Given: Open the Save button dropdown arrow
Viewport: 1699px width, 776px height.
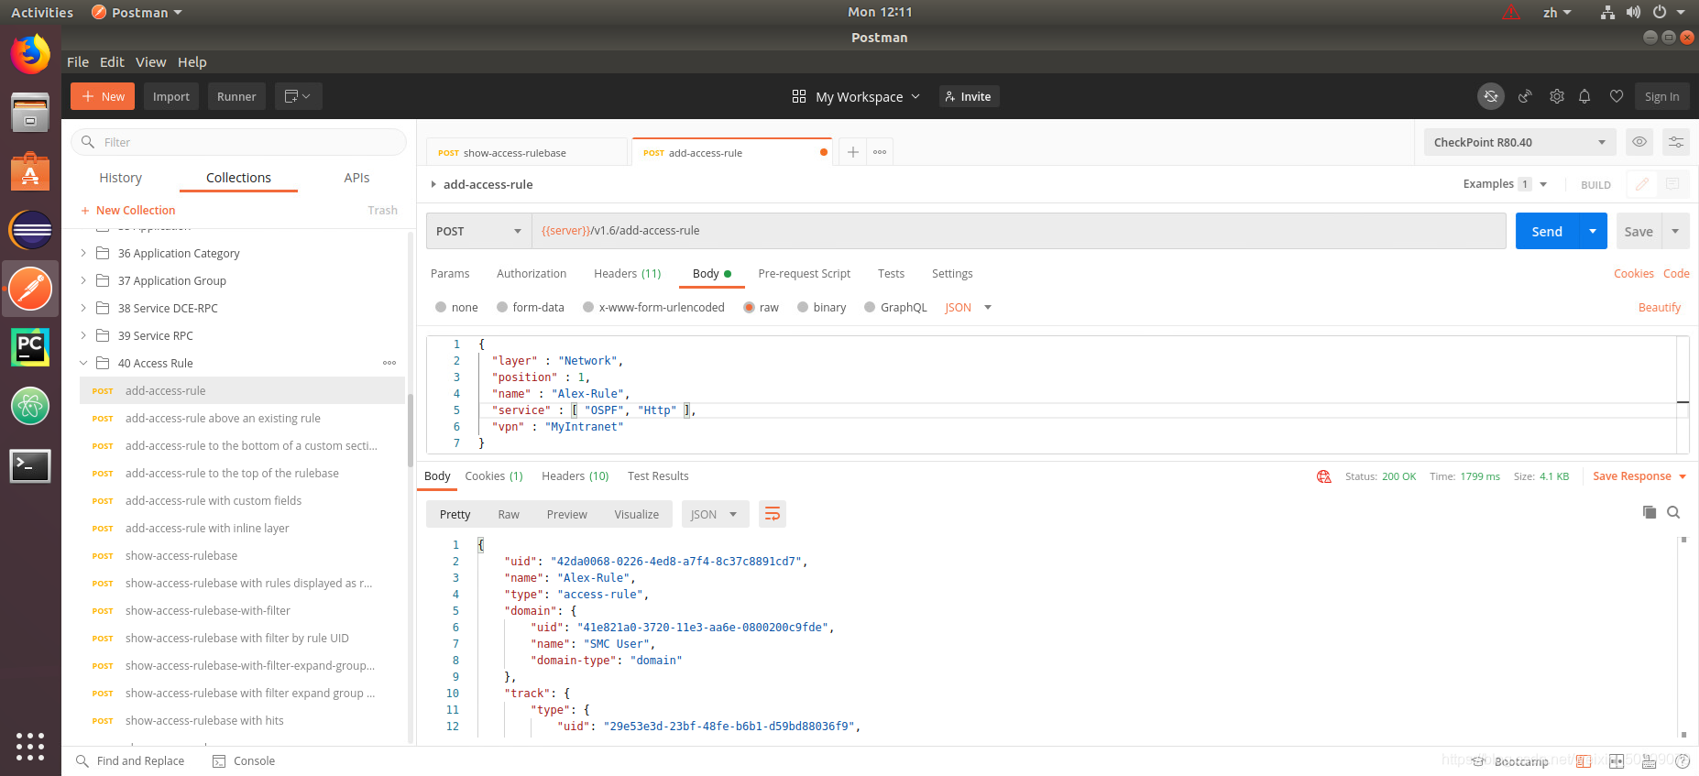Looking at the screenshot, I should pos(1675,231).
